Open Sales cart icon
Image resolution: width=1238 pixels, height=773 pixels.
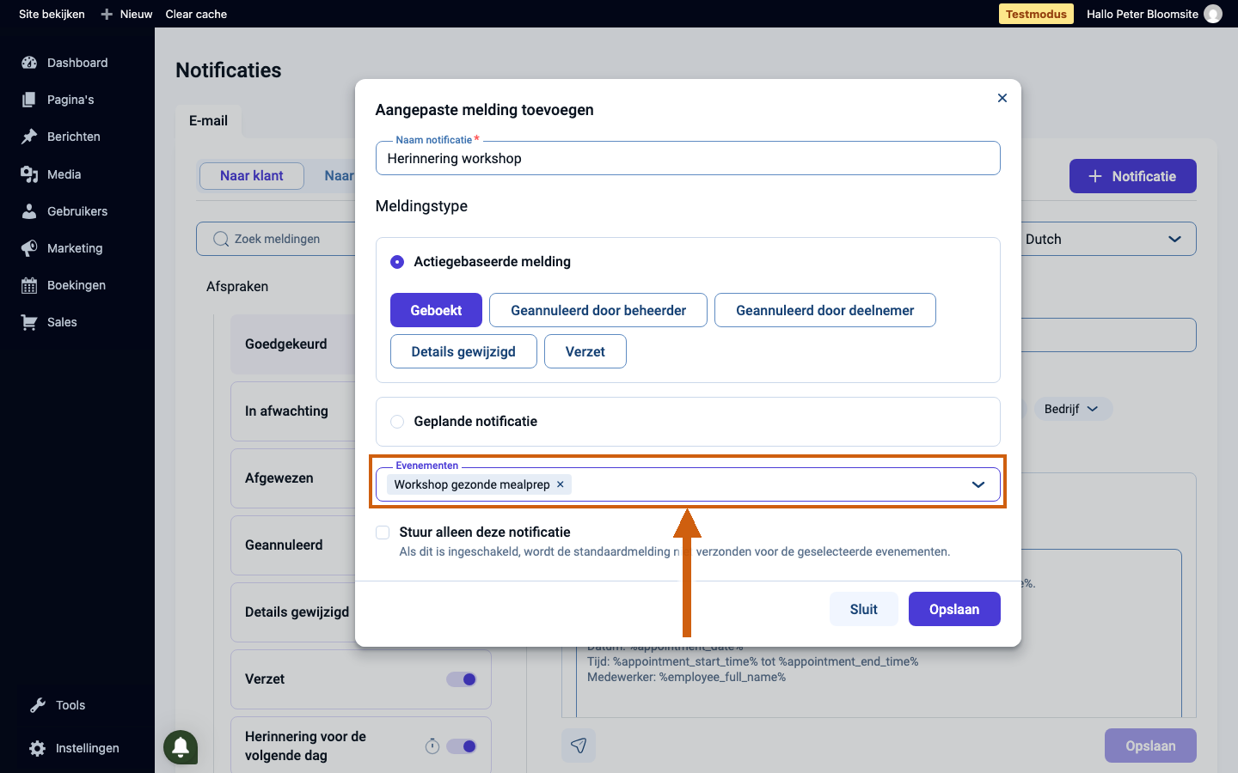(29, 322)
